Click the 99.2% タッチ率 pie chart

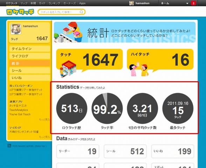tap(107, 108)
